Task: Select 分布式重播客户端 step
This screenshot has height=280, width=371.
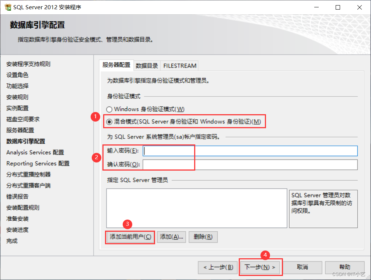Action: (x=28, y=186)
